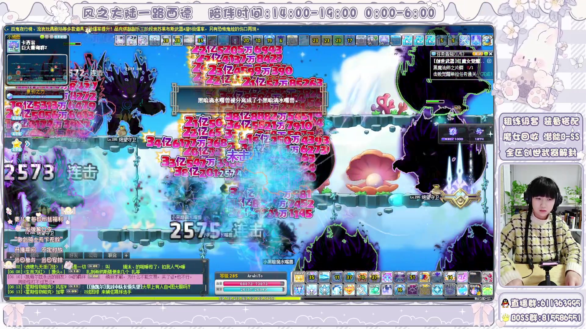Image resolution: width=586 pixels, height=329 pixels.
Task: Use the Pup-key red item slot
Action: tap(488, 277)
